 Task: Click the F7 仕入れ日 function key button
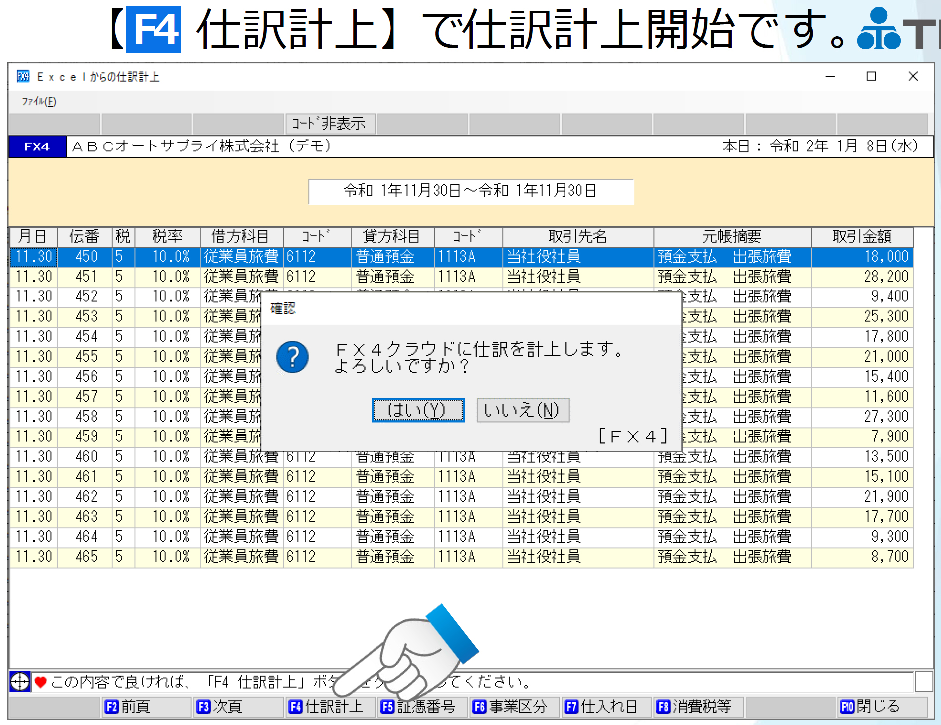pos(605,706)
